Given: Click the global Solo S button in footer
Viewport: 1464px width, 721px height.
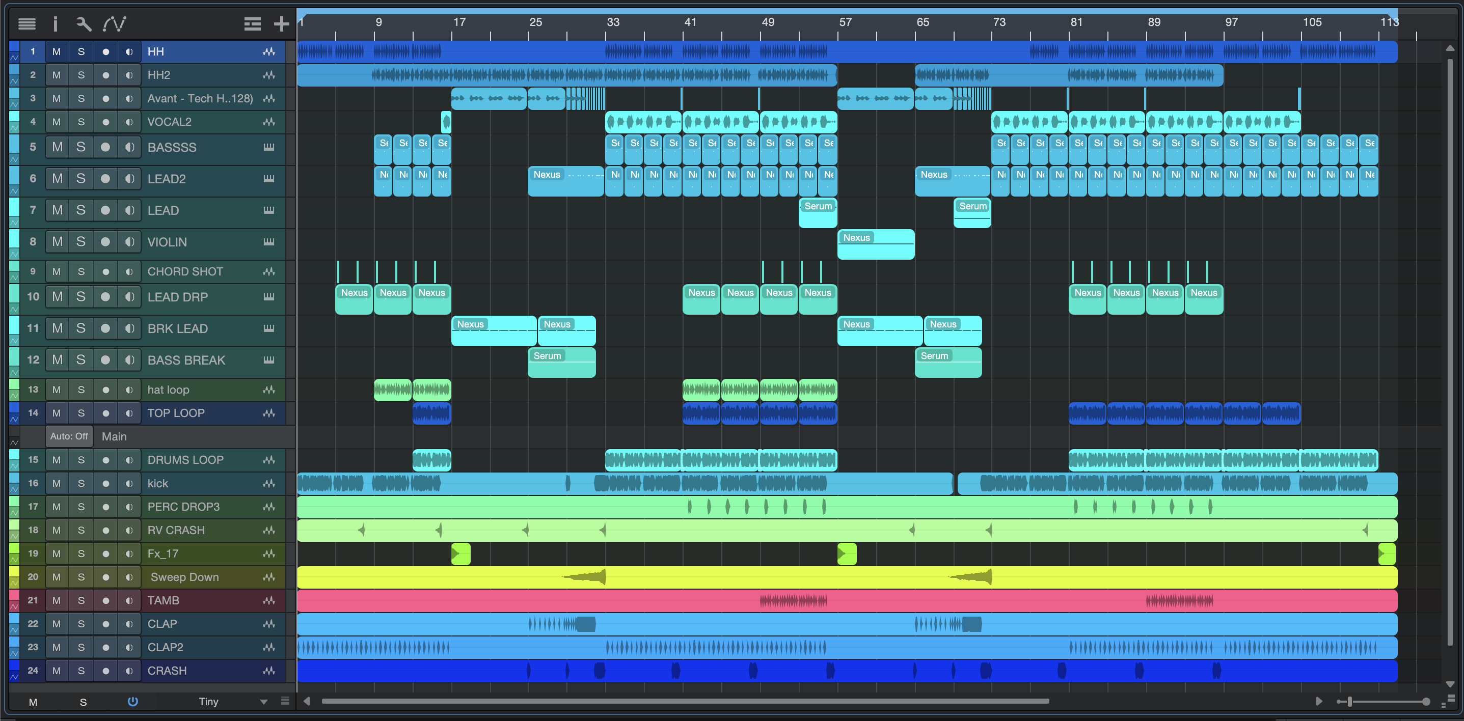Looking at the screenshot, I should click(x=83, y=702).
